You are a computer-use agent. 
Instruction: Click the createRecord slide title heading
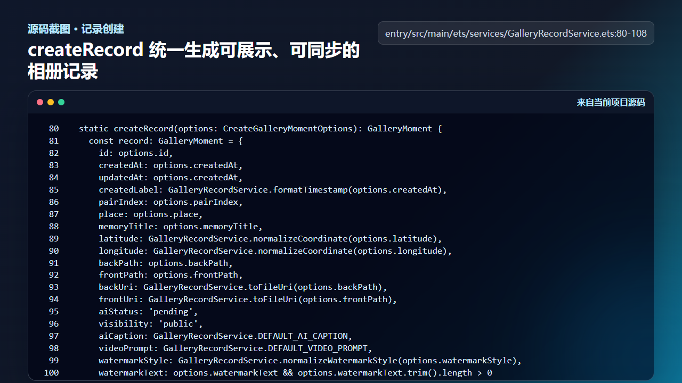click(193, 60)
